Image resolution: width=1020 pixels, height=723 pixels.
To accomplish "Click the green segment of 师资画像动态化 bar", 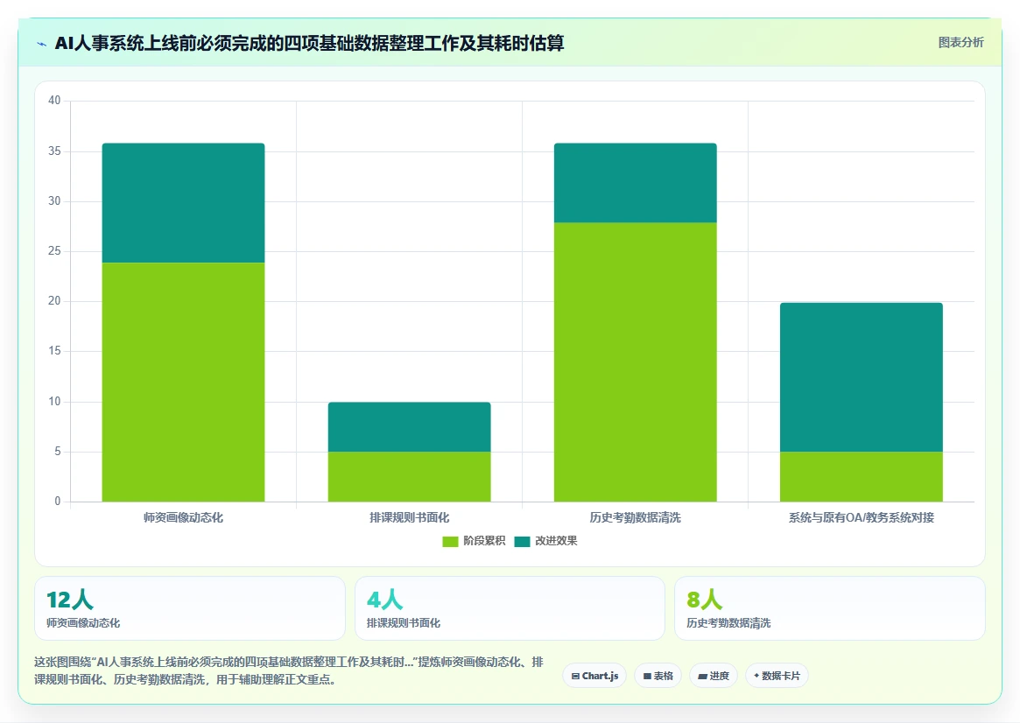I will (x=184, y=383).
